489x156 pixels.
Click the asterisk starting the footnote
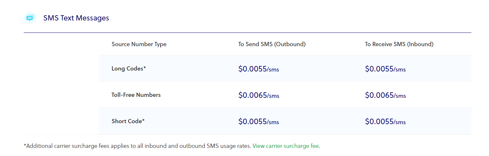click(25, 145)
